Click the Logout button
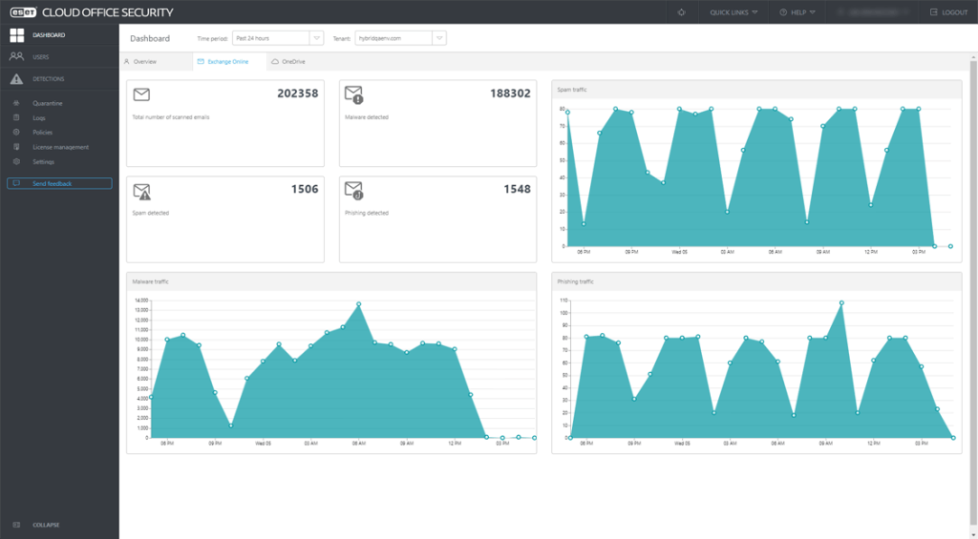 (947, 12)
